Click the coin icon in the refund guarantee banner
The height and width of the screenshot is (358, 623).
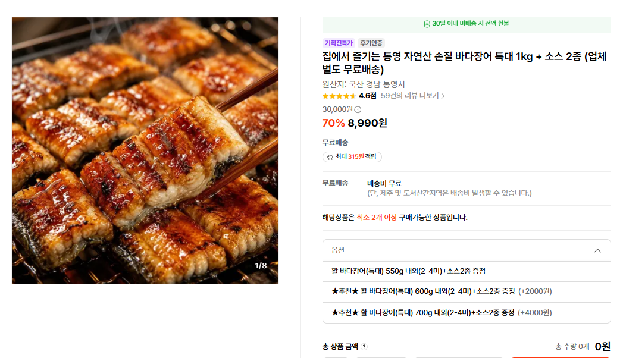pyautogui.click(x=427, y=24)
